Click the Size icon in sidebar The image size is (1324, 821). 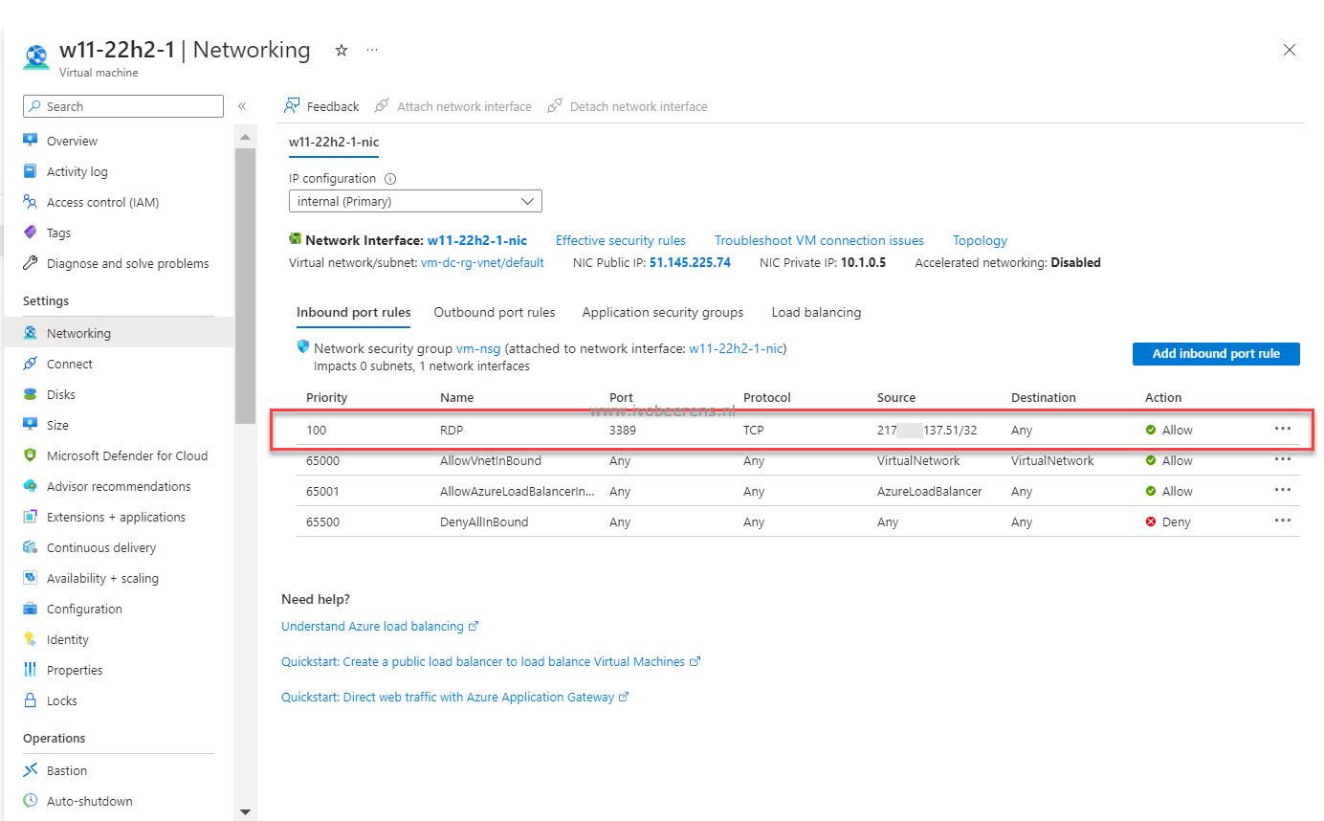tap(31, 425)
